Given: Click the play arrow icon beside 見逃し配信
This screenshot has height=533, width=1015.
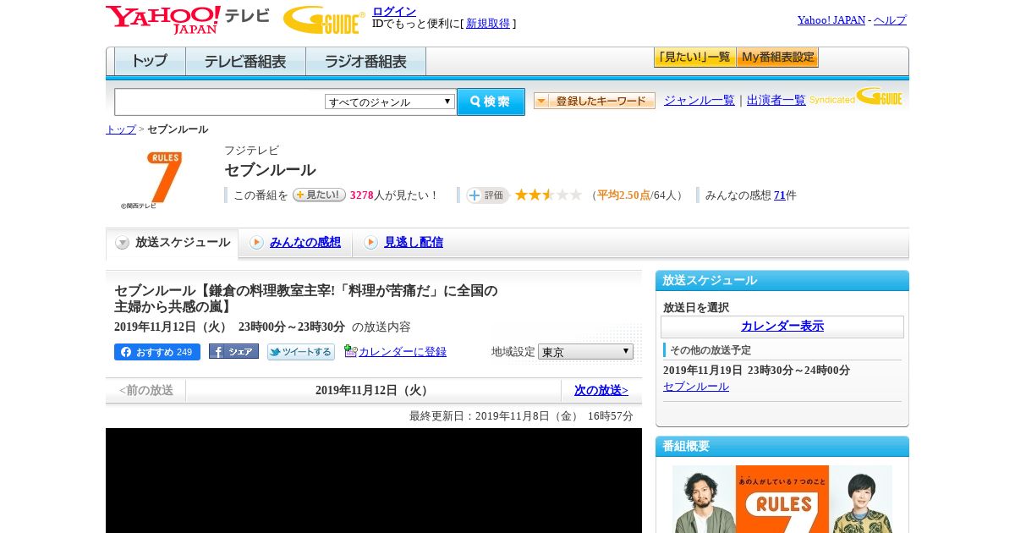Looking at the screenshot, I should [370, 243].
